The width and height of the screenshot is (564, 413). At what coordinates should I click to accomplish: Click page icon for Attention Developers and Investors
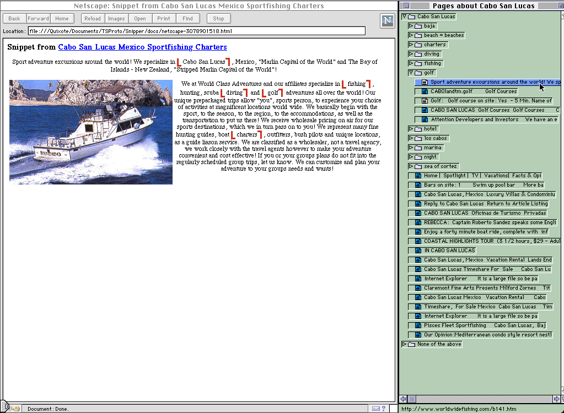click(425, 119)
